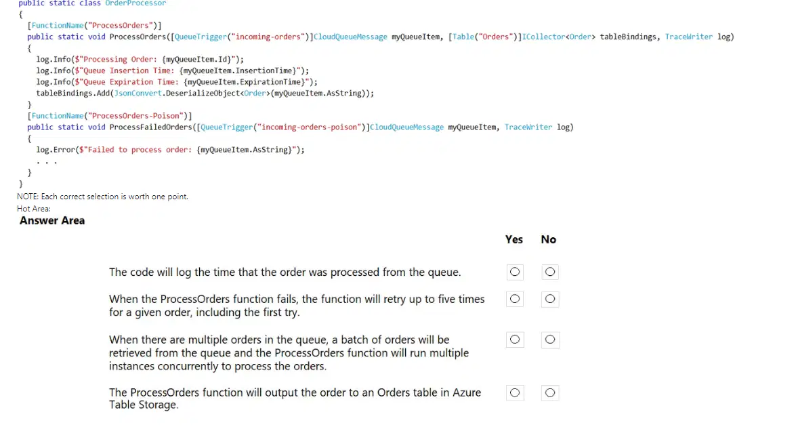The image size is (798, 446).
Task: Click the QueueTrigger incoming-orders attribute text
Action: [242, 37]
